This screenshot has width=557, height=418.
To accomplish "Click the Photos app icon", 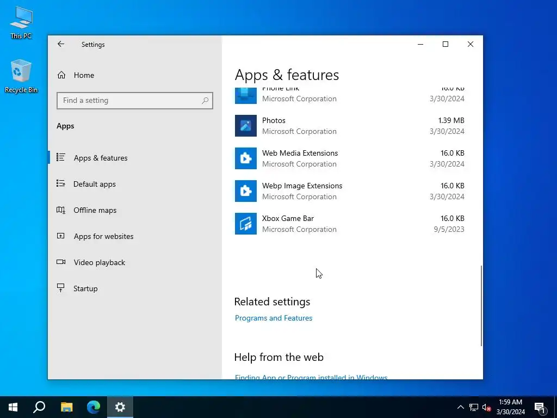I will tap(246, 126).
